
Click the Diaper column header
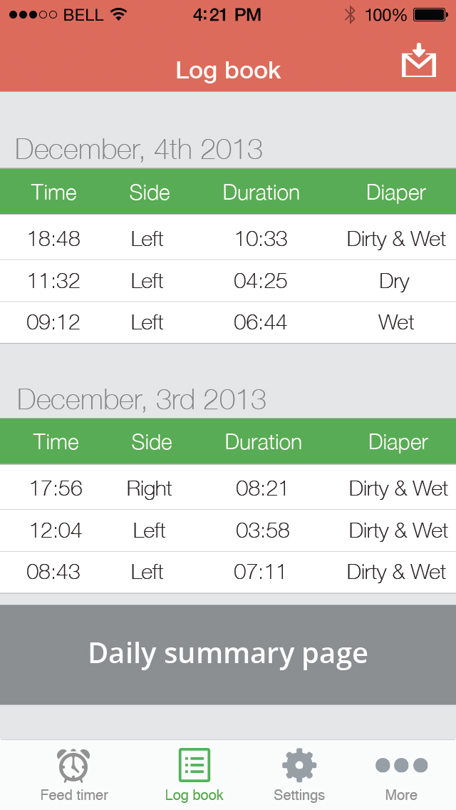pyautogui.click(x=396, y=192)
